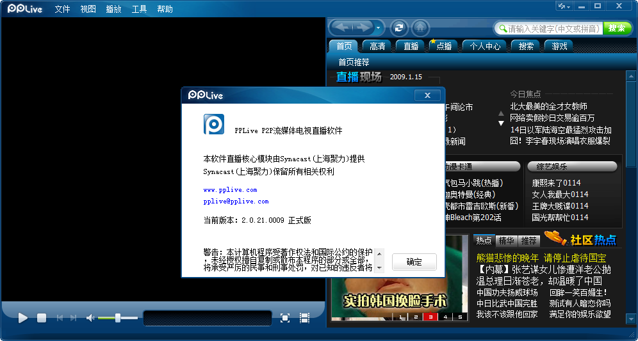Skip to the next channel
The height and width of the screenshot is (341, 638).
pyautogui.click(x=73, y=318)
